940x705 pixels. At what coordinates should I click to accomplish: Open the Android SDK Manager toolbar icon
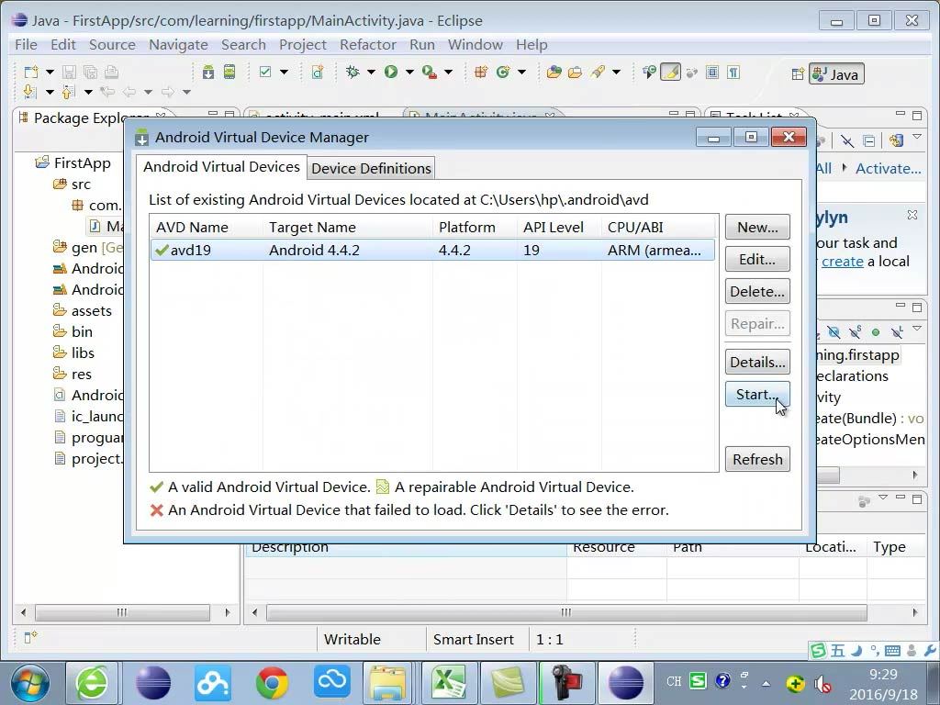[x=208, y=72]
